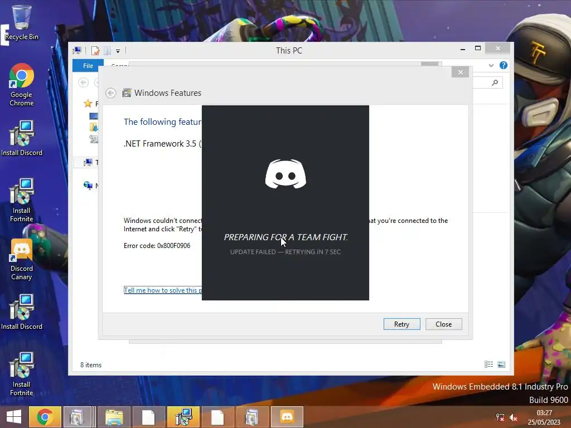Open 'Tell me how to solve this problem' link
Image resolution: width=571 pixels, height=428 pixels.
tap(162, 290)
